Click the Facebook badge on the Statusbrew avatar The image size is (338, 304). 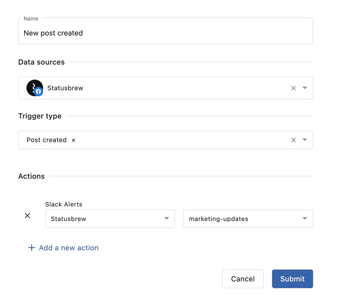coord(39,92)
